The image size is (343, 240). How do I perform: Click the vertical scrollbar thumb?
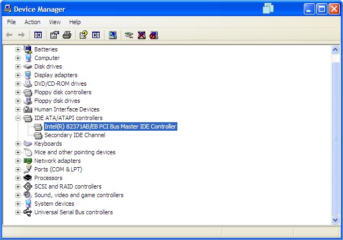click(x=335, y=138)
